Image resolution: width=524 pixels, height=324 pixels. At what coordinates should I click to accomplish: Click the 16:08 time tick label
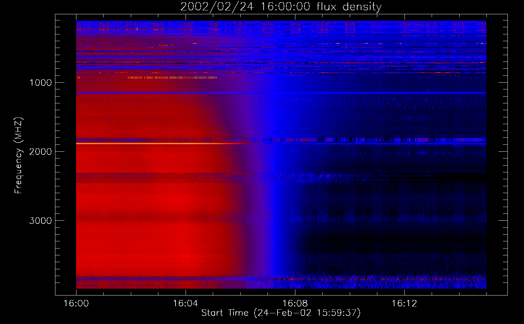(x=295, y=304)
